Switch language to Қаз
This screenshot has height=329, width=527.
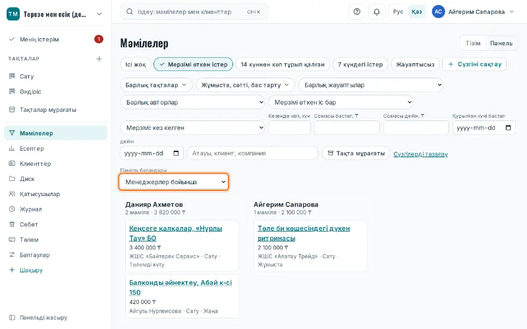pyautogui.click(x=417, y=12)
